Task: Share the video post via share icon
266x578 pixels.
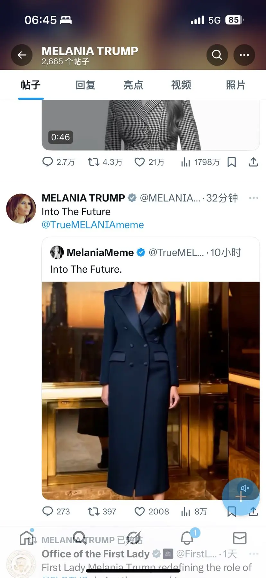Action: pyautogui.click(x=253, y=162)
